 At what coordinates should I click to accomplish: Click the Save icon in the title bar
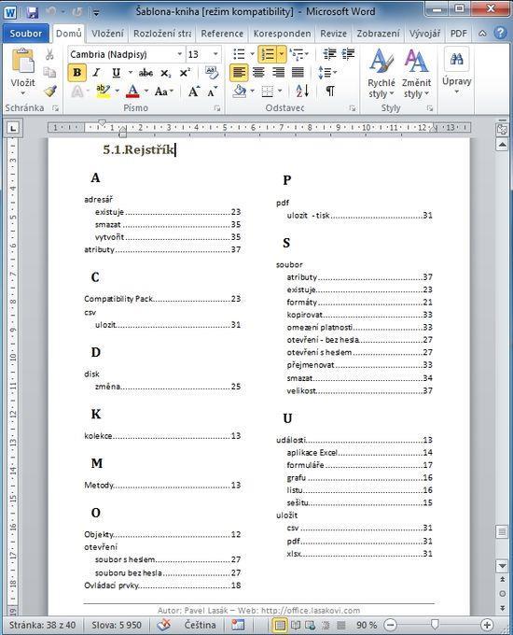point(32,12)
